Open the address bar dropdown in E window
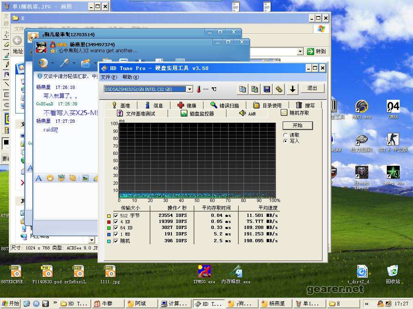This screenshot has height=309, width=413. [x=300, y=51]
